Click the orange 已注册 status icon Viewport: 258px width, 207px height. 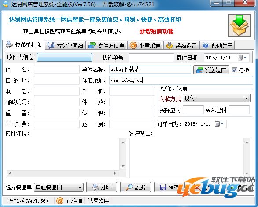point(60,201)
